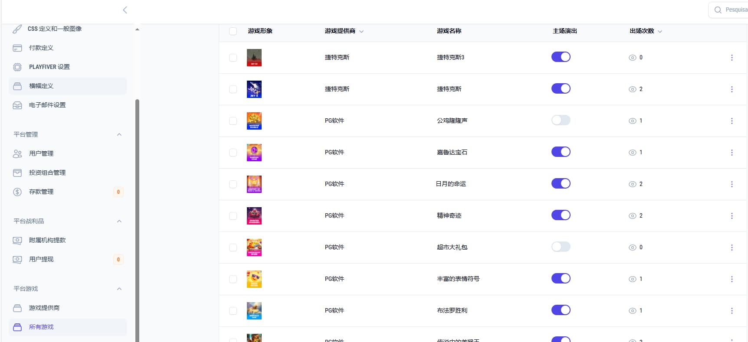The image size is (748, 342).
Task: Click the 付款定义 card icon
Action: tap(17, 48)
